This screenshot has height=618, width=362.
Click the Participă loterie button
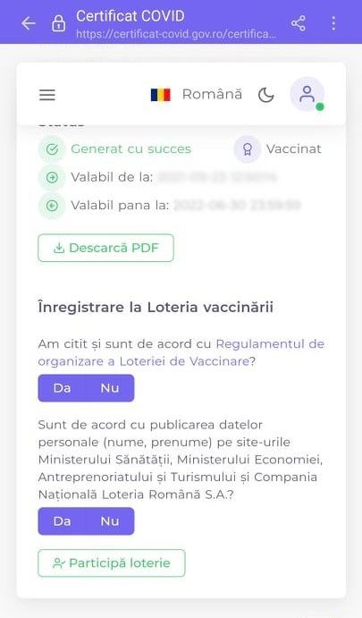tap(112, 563)
